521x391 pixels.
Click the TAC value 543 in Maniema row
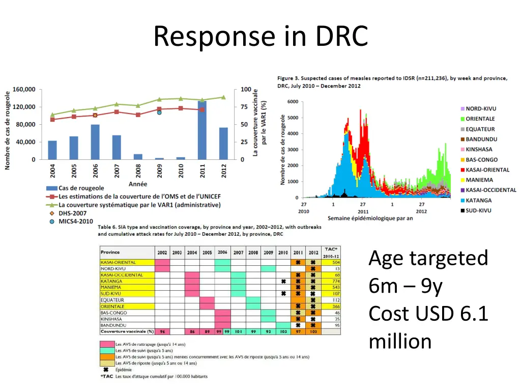336,287
